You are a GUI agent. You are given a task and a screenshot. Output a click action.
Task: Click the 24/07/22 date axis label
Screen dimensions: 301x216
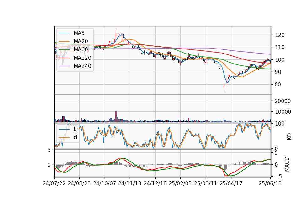(54, 183)
